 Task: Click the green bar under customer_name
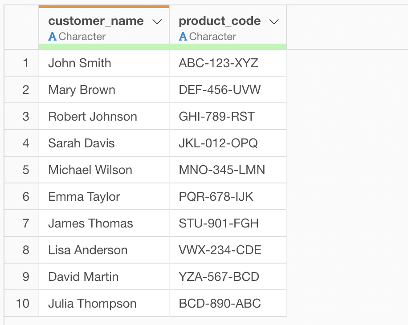(104, 46)
